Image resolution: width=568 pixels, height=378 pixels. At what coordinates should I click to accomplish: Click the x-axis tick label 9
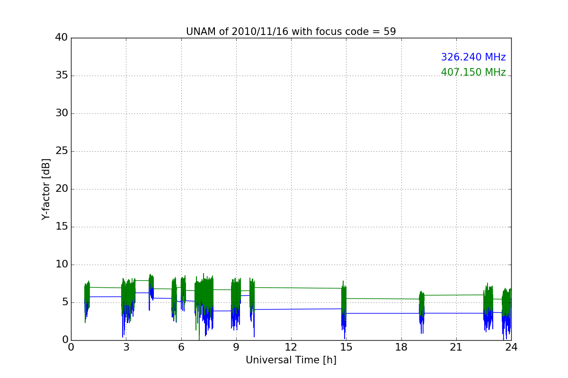(236, 347)
